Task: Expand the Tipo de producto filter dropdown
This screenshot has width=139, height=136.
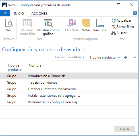Action: click(x=119, y=57)
